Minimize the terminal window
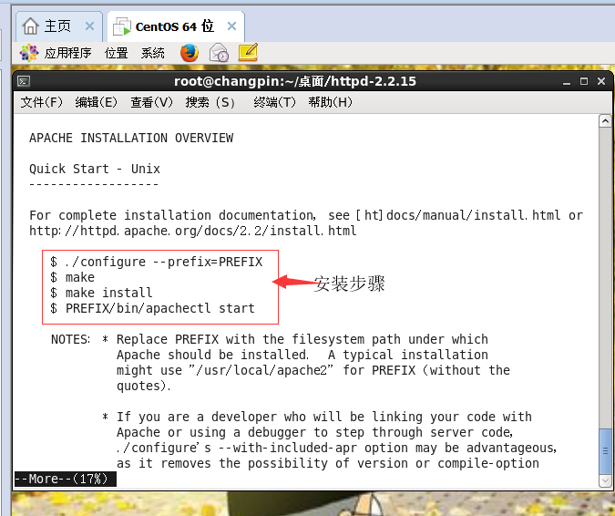 tap(567, 82)
